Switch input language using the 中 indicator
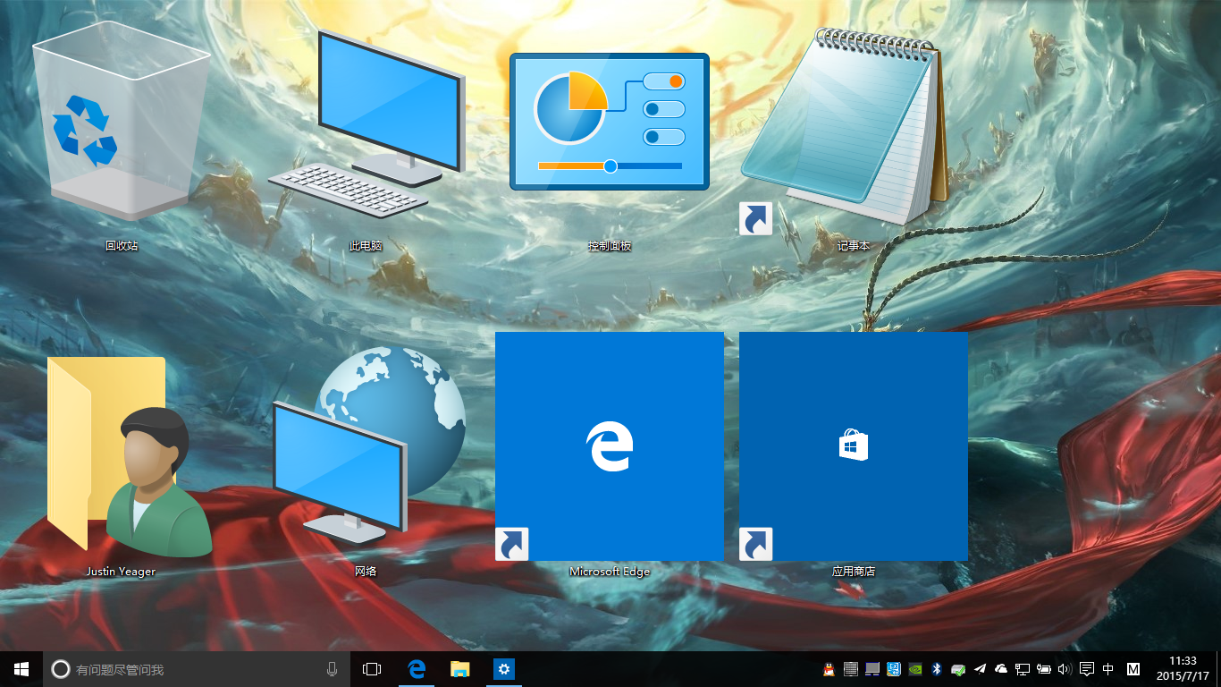The width and height of the screenshot is (1221, 687). (1108, 668)
